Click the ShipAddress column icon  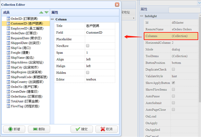click(8, 62)
